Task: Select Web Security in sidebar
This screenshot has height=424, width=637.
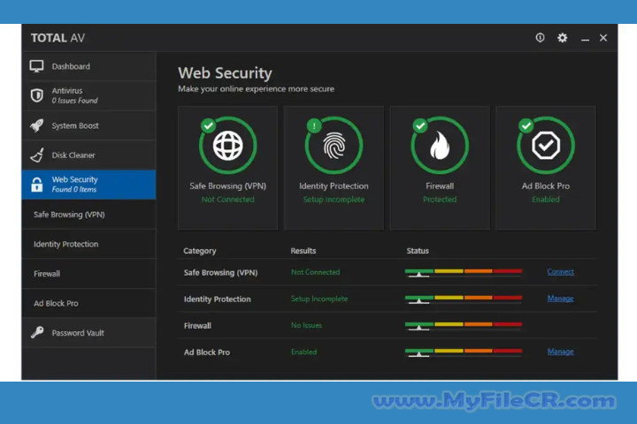Action: point(89,185)
